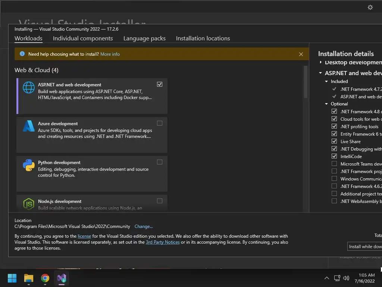Screen dimensions: 382x287
Task: Open Windows Start menu
Action: click(x=12, y=278)
